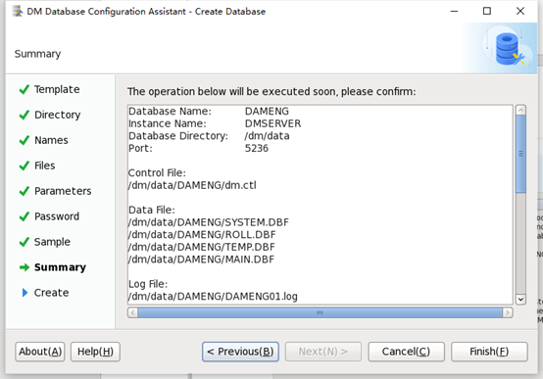Click the Data File: label
The height and width of the screenshot is (379, 543).
tap(152, 210)
